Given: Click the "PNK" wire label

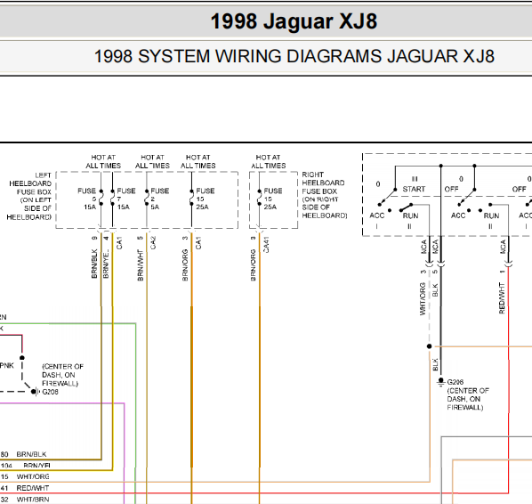Looking at the screenshot, I should 7,365.
